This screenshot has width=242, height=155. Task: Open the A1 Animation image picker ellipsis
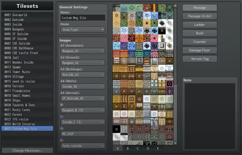(102, 51)
